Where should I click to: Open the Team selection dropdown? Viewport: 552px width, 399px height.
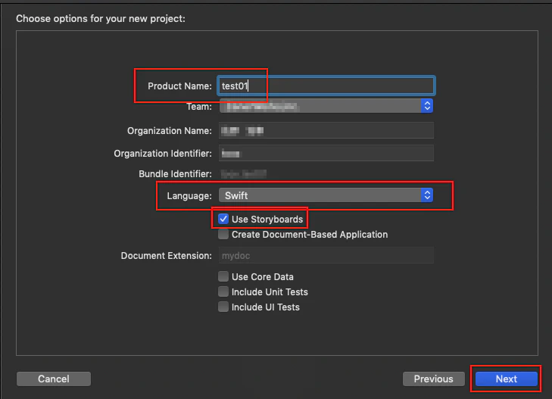326,106
